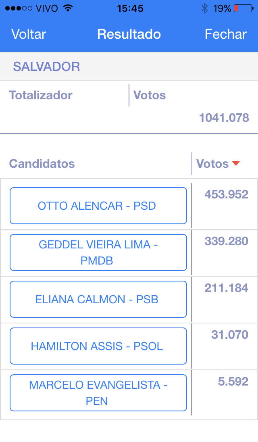Viewport: 258px width, 442px height.
Task: Tap the clock showing 15:45
Action: [130, 8]
